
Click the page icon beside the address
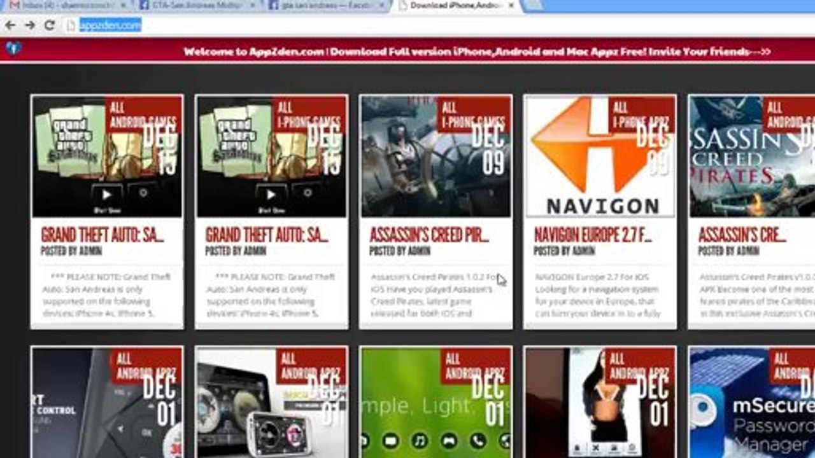[71, 25]
